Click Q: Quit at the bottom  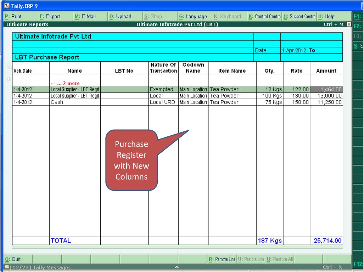coord(18,259)
